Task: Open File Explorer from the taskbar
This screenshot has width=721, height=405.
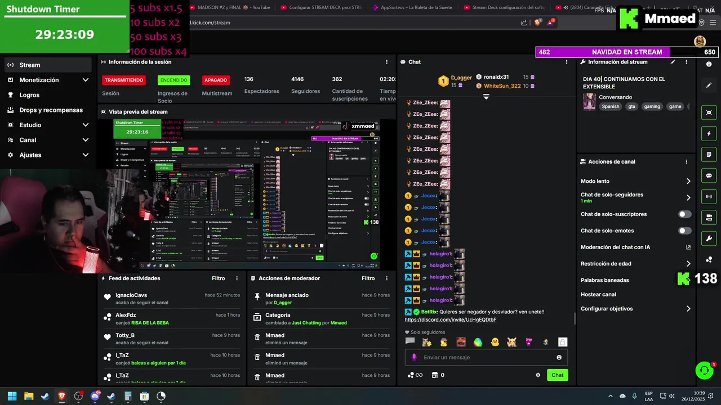Action: pyautogui.click(x=29, y=396)
